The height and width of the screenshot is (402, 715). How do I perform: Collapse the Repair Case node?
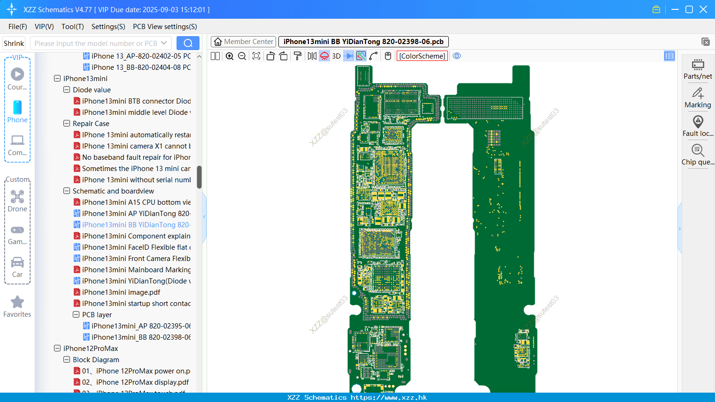[67, 123]
